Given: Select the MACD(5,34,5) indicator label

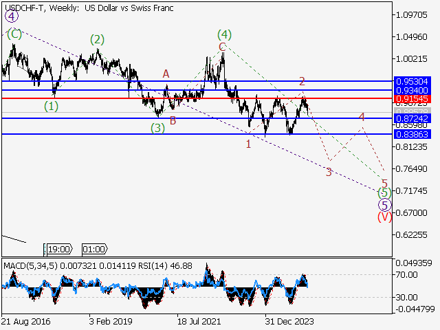Looking at the screenshot, I should click(x=26, y=265).
